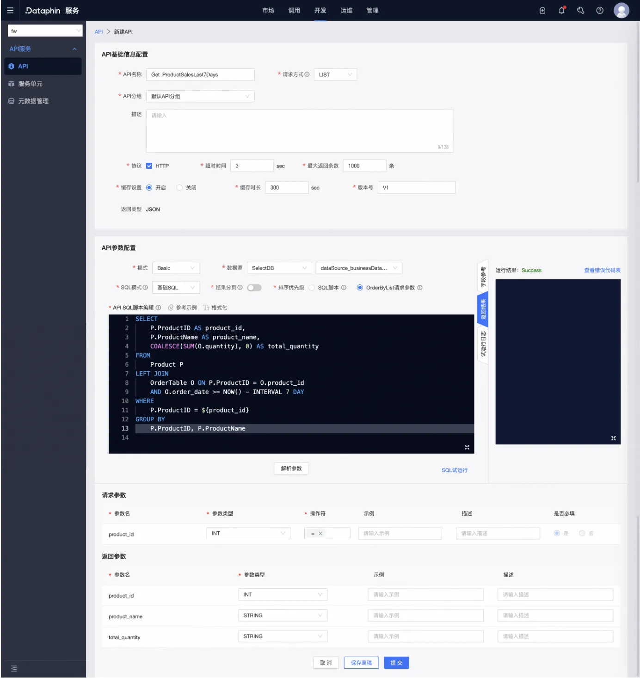Switch to the 试运行日志 side tab

coord(483,344)
